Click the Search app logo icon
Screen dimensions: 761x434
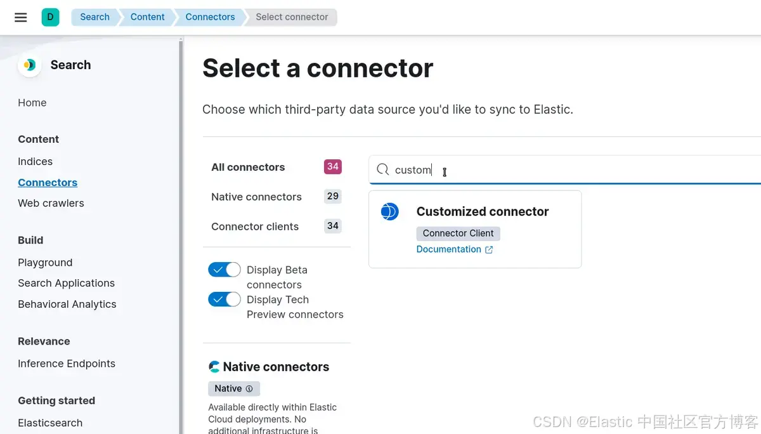(29, 65)
